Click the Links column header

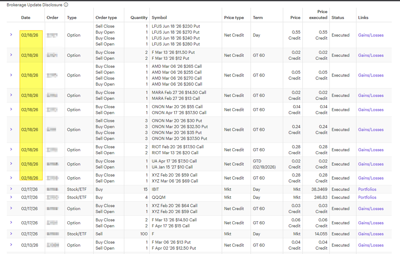coord(363,17)
